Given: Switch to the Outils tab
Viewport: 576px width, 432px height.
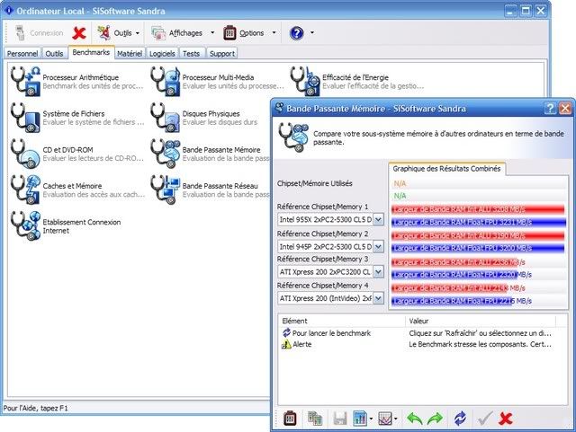Looking at the screenshot, I should (54, 54).
